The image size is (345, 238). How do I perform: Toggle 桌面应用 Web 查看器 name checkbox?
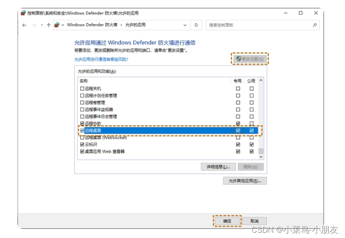pos(82,151)
